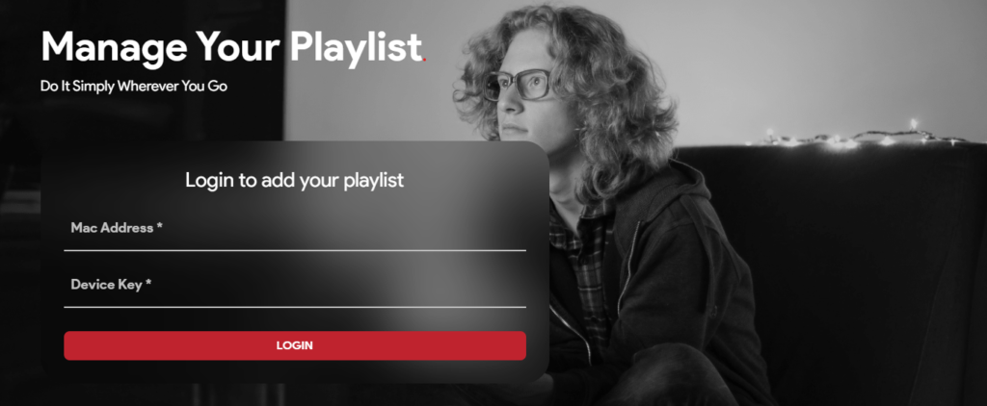Viewport: 987px width, 406px height.
Task: Click the word 'Playlist' in the main heading
Action: coord(356,47)
